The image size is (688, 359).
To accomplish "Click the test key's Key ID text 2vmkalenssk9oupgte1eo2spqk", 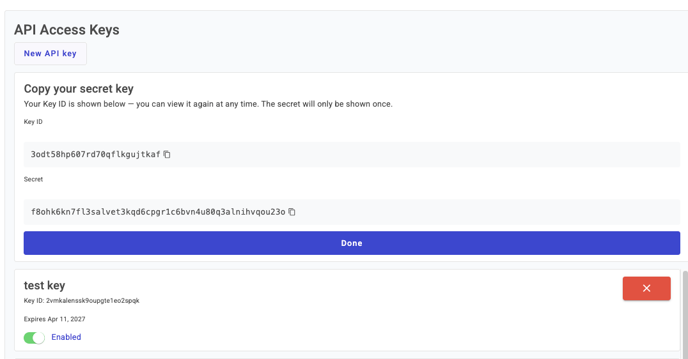I will tap(93, 301).
